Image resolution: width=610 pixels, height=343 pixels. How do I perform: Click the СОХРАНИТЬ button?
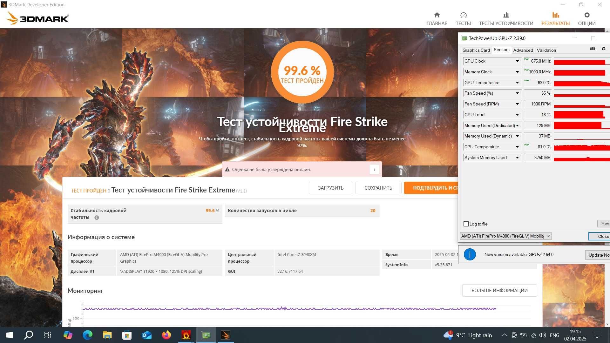[x=378, y=188]
